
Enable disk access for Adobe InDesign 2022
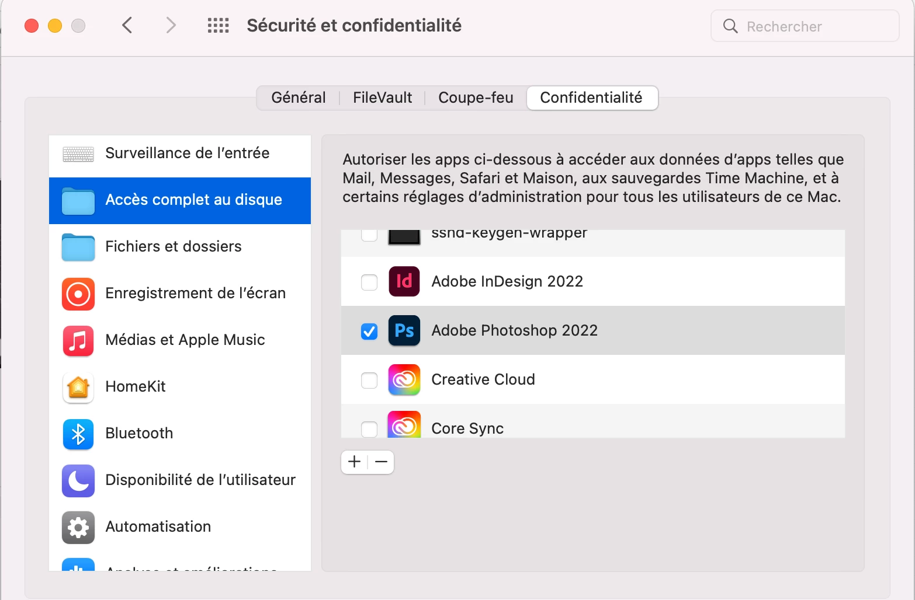369,282
